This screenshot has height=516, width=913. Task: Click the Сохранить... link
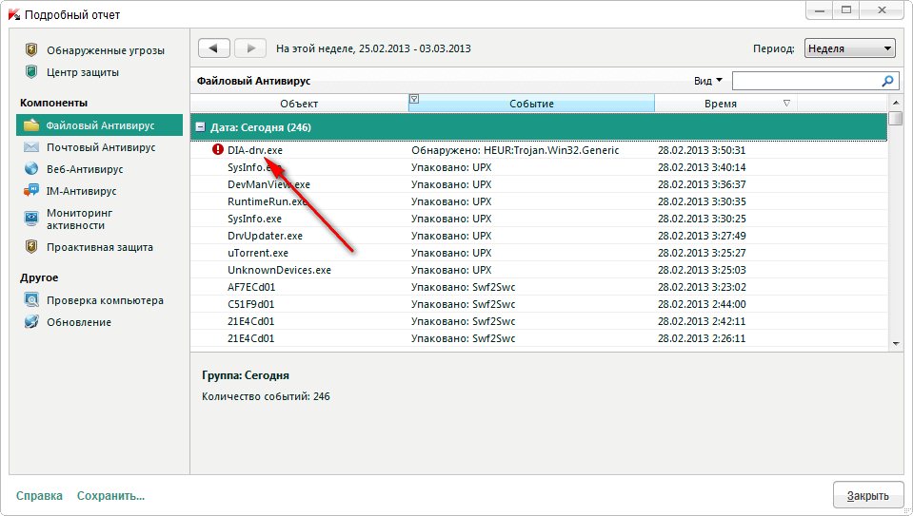[x=110, y=495]
